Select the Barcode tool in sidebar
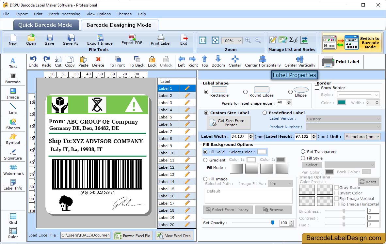The image size is (386, 244). pyautogui.click(x=13, y=78)
